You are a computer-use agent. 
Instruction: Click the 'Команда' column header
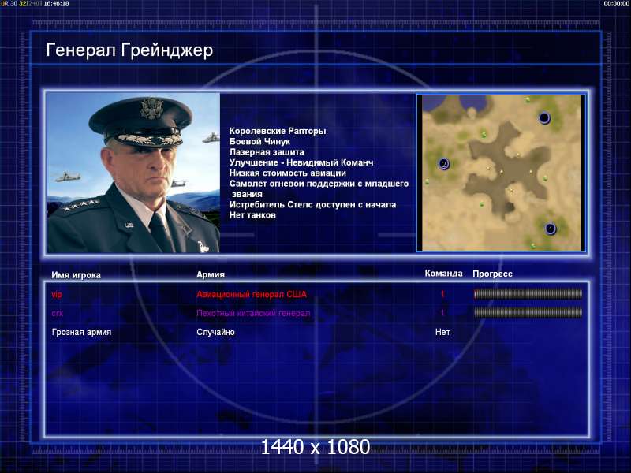click(x=443, y=274)
